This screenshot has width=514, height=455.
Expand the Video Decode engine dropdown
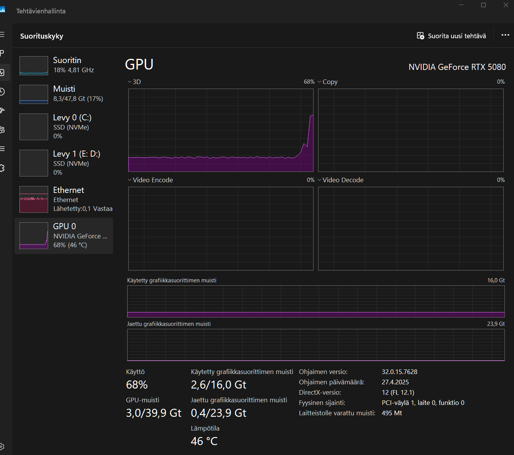(x=320, y=180)
